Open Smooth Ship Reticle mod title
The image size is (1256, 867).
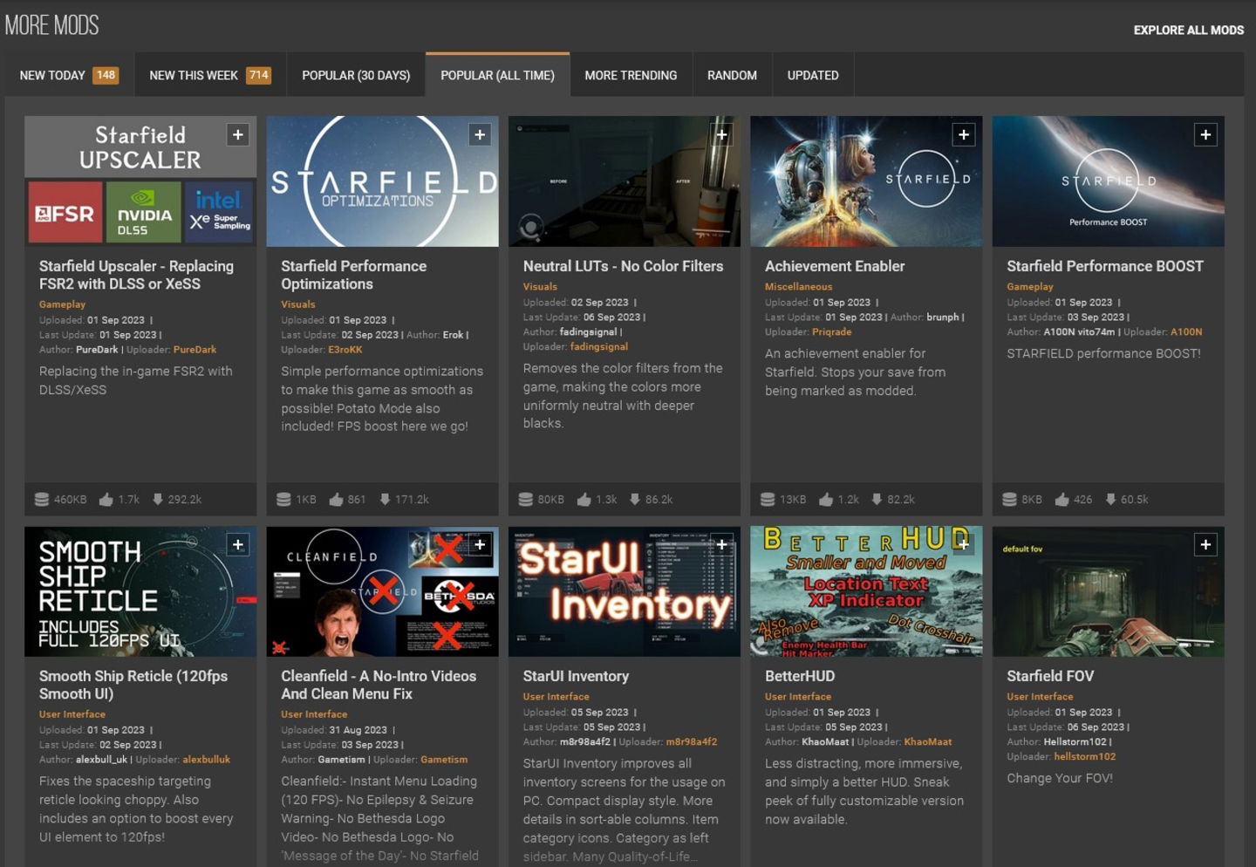(133, 685)
